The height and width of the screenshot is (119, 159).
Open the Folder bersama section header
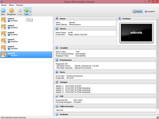pyautogui.click(x=67, y=106)
